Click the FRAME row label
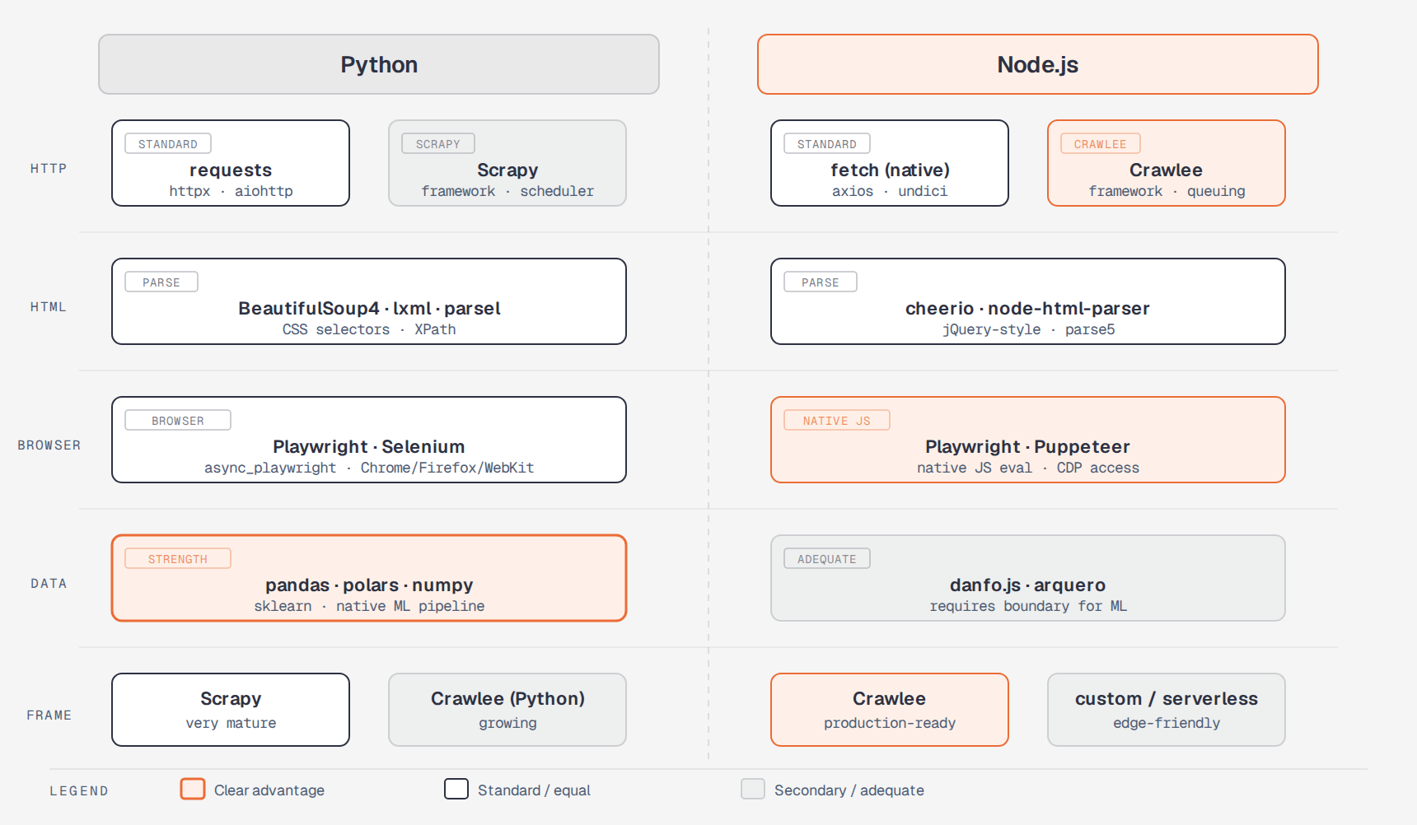1417x825 pixels. coord(49,715)
